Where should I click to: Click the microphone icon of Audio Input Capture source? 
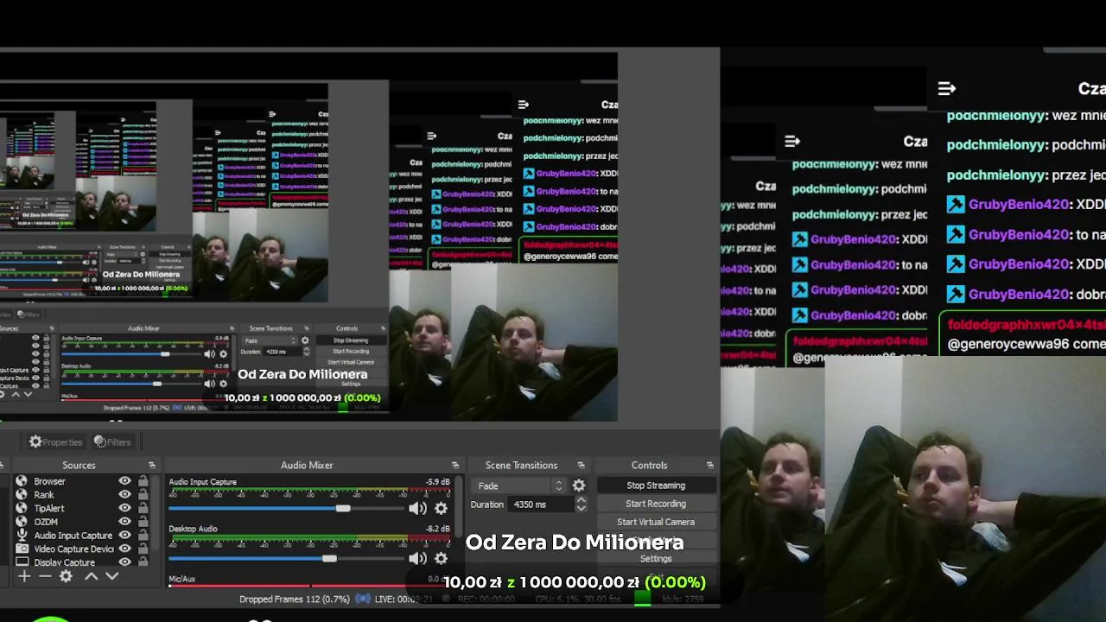[x=22, y=536]
